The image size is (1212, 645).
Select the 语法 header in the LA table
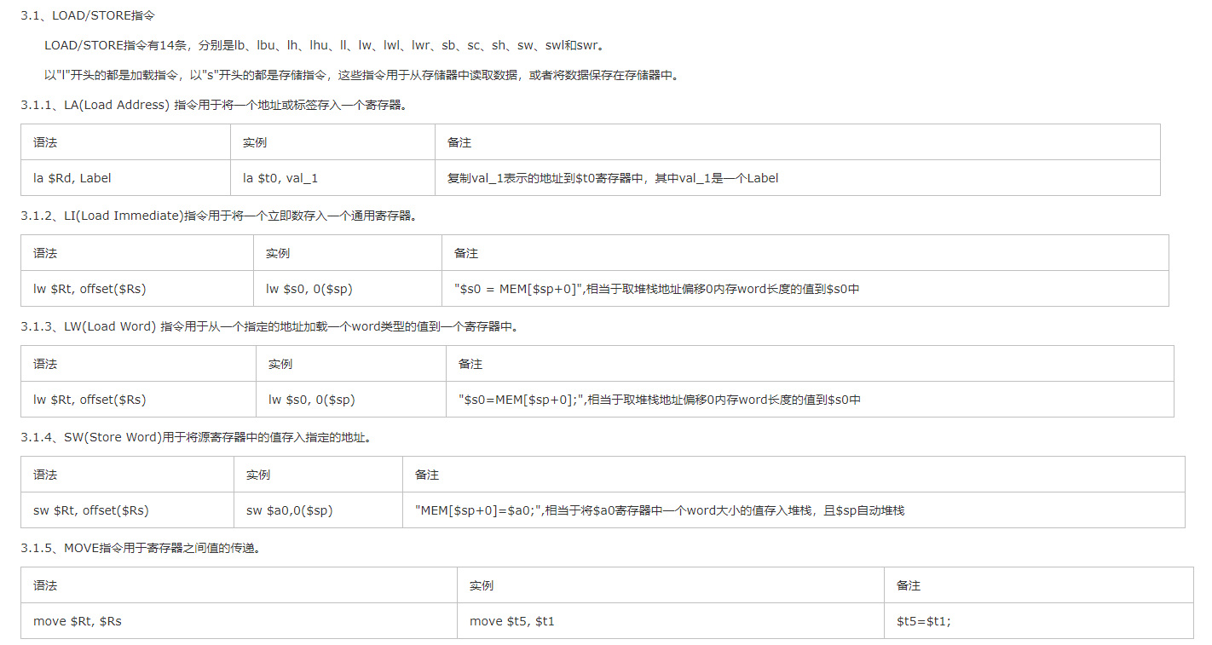(44, 142)
